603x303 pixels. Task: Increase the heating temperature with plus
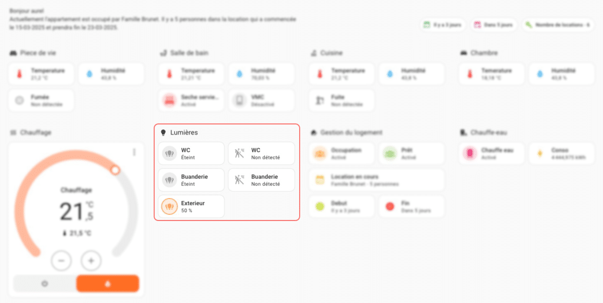(91, 261)
